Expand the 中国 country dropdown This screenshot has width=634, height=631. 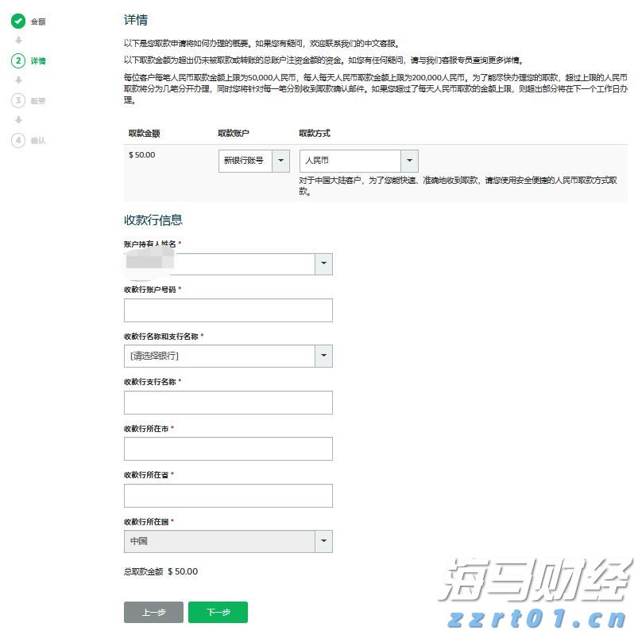[323, 541]
